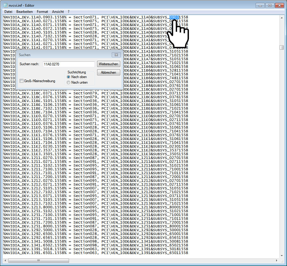287x266 pixels.
Task: Click line starting %NVIDIA_DEV.11BE.5105.1558%
Action: pyautogui.click(x=96, y=101)
